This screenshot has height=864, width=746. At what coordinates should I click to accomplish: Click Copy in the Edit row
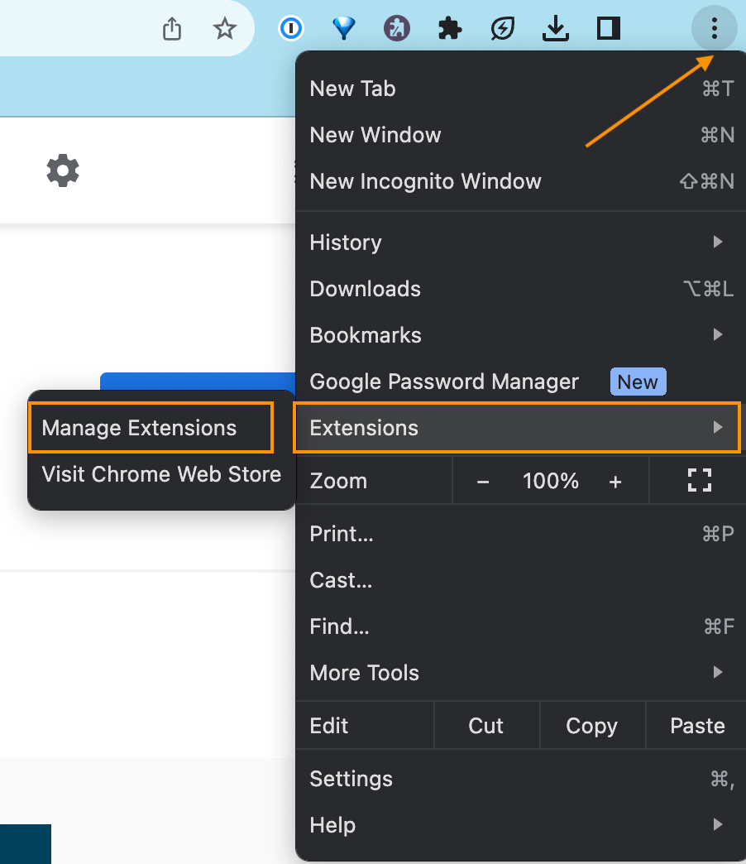[592, 726]
